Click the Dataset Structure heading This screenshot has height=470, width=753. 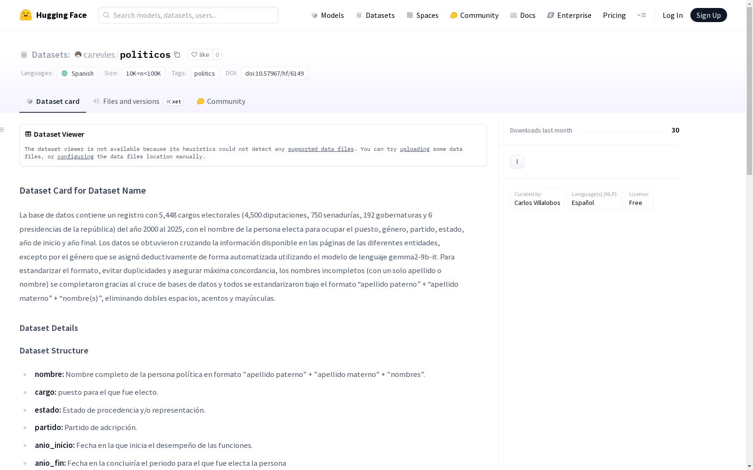pos(54,351)
